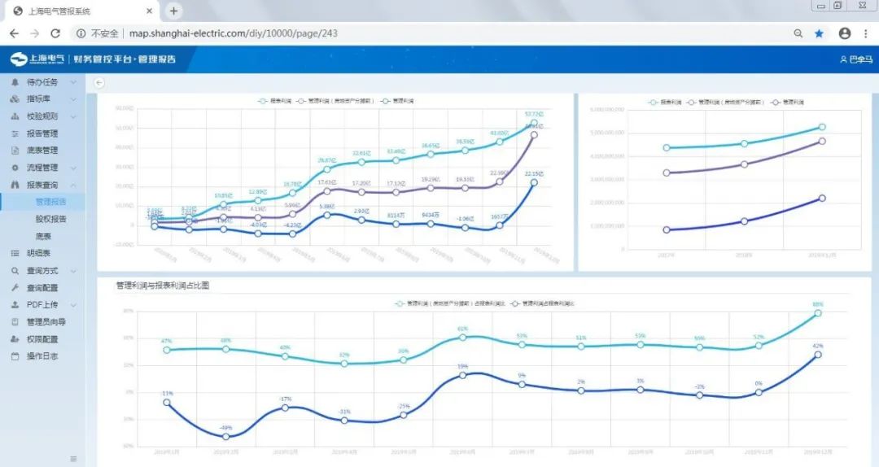
Task: Expand the 校验规则 chevron
Action: (73, 116)
